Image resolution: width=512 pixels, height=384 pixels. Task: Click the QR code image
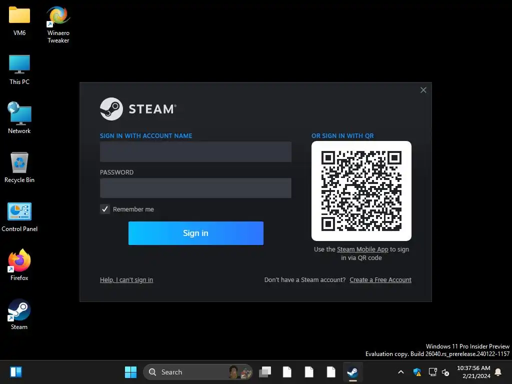pyautogui.click(x=361, y=191)
